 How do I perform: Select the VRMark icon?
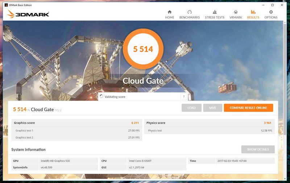pyautogui.click(x=236, y=12)
